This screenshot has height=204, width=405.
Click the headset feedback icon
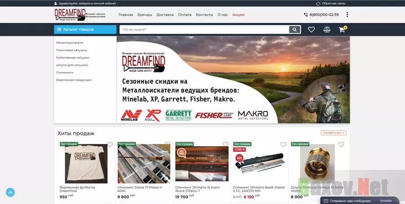click(x=318, y=4)
